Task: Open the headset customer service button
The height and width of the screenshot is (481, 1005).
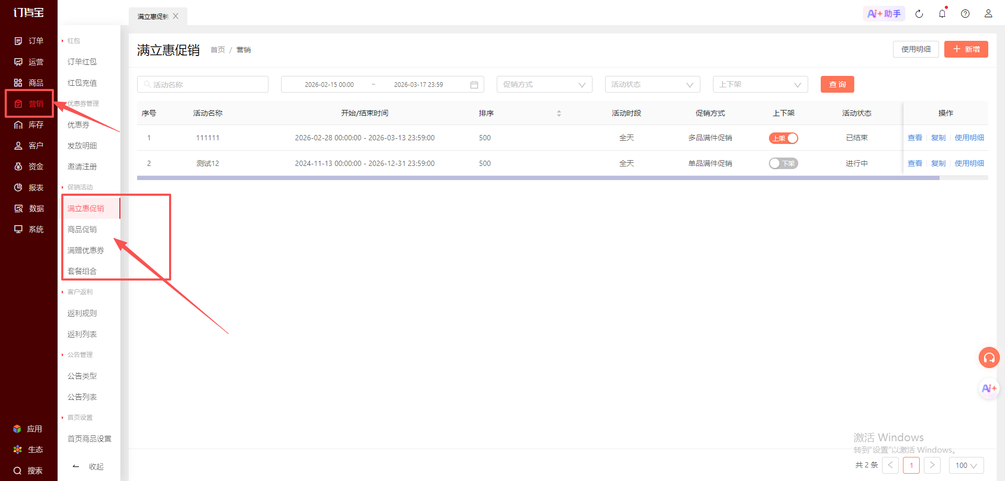Action: tap(989, 357)
